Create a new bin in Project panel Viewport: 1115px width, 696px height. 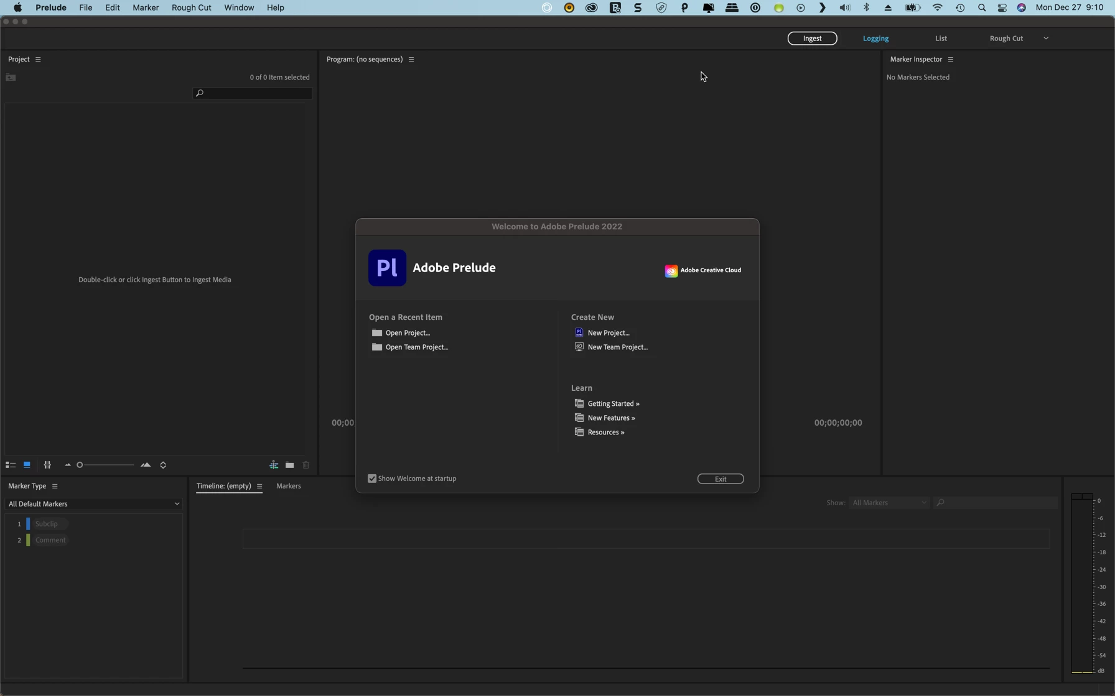[290, 465]
